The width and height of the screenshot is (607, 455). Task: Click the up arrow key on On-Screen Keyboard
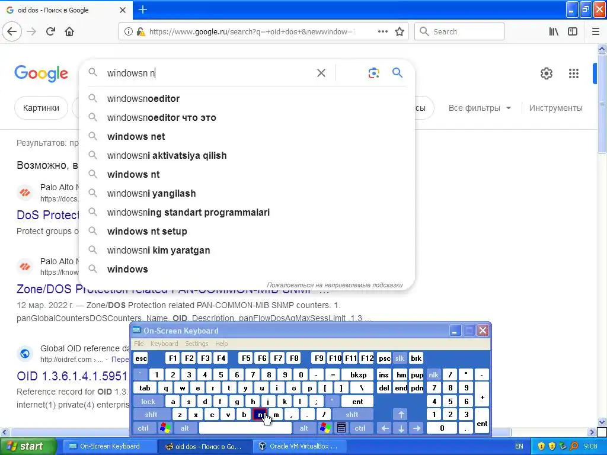(401, 415)
